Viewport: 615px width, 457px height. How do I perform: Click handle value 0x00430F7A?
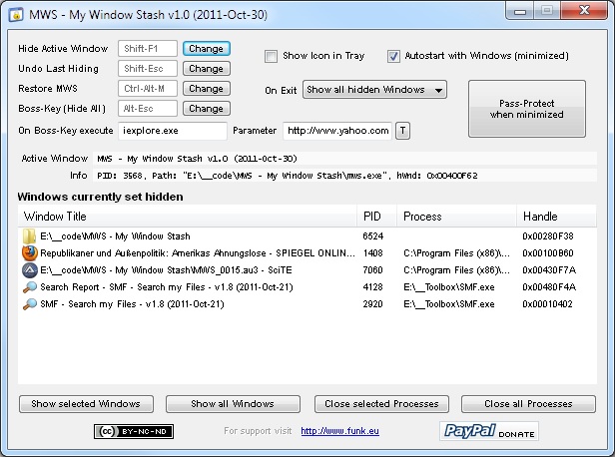click(549, 270)
